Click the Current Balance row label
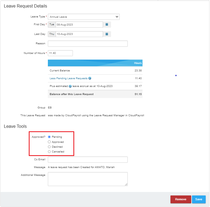210x207 pixels. tap(60, 71)
